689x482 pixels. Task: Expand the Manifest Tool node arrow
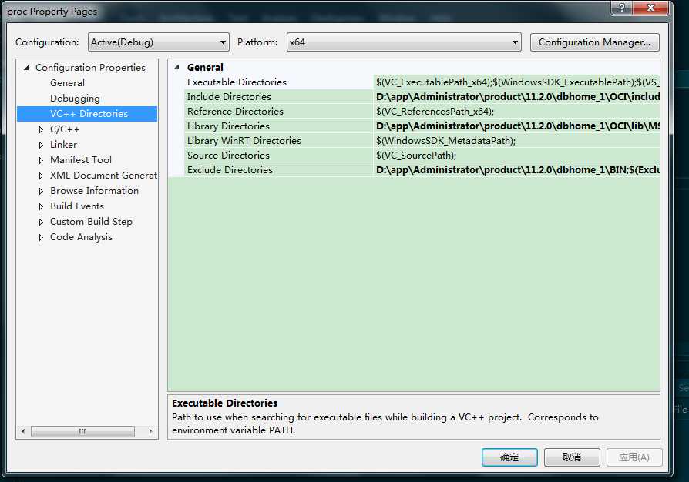pos(41,160)
